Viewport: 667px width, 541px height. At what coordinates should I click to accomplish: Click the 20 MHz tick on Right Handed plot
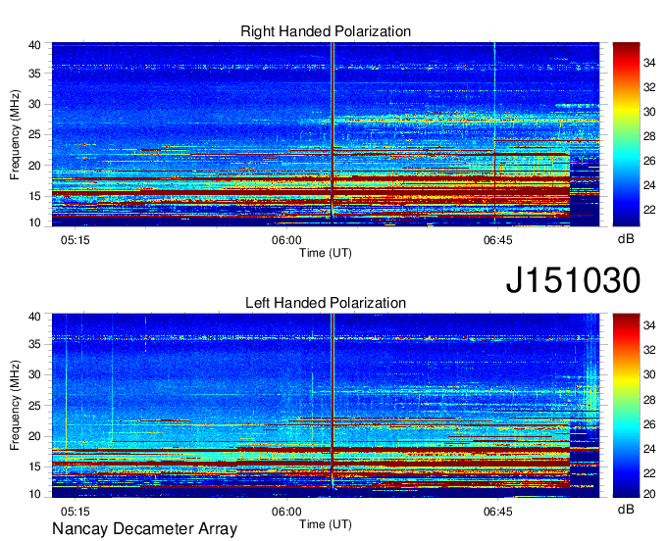click(34, 166)
